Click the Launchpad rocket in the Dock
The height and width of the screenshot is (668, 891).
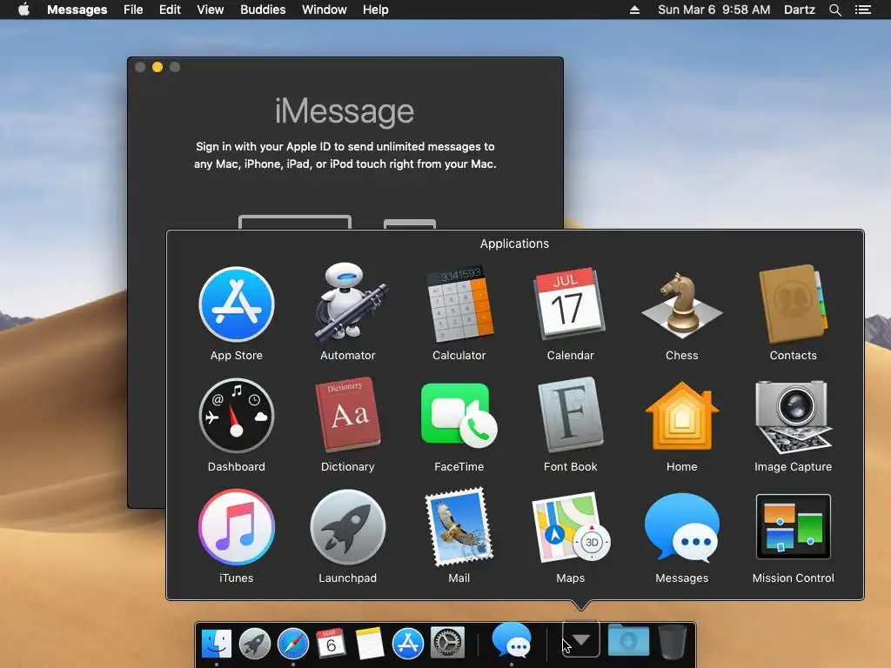pos(255,643)
